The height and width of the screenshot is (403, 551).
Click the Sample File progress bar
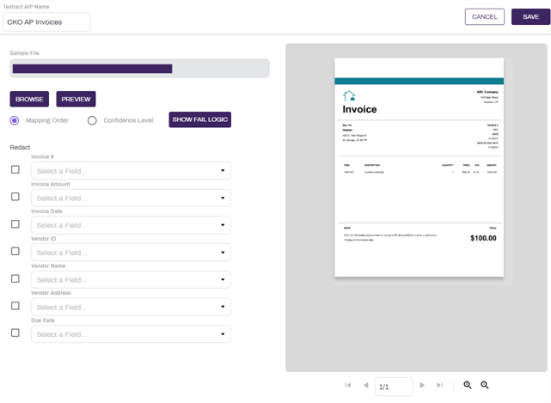(139, 69)
